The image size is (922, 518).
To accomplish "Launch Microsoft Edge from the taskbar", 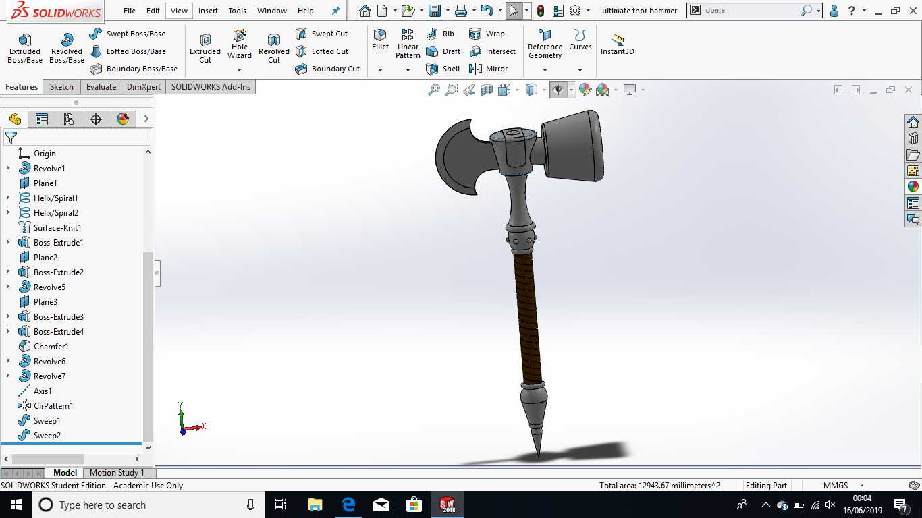I will coord(348,505).
